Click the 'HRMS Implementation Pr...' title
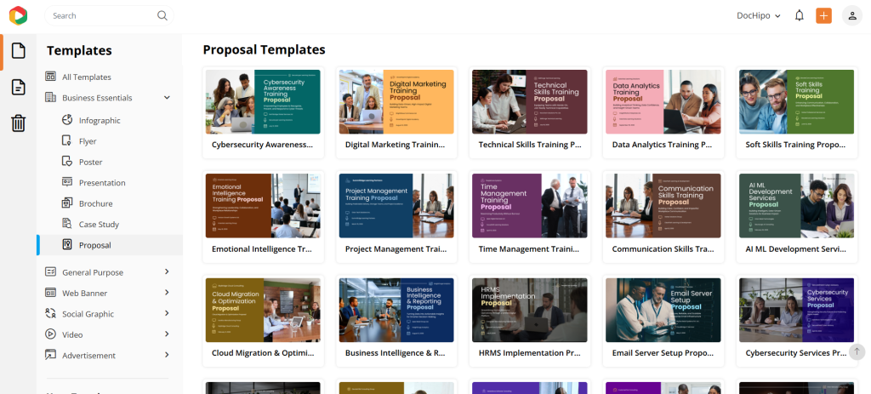This screenshot has width=871, height=394. (530, 353)
